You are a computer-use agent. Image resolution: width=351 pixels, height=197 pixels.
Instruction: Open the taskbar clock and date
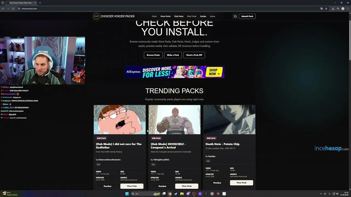tap(344, 194)
